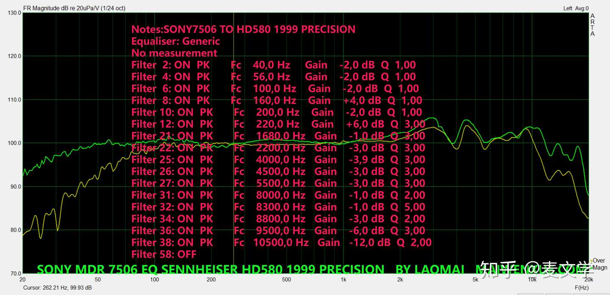The width and height of the screenshot is (610, 295).
Task: Click the 'Filter 25' 4000,0 Hz row
Action: [x=278, y=159]
